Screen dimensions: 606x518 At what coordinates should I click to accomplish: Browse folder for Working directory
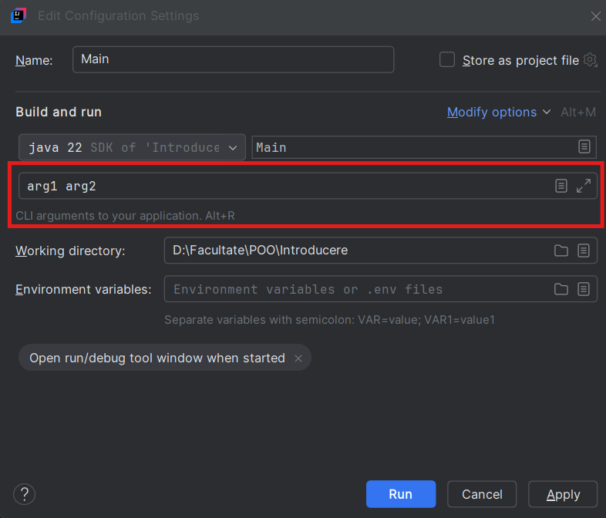(561, 251)
